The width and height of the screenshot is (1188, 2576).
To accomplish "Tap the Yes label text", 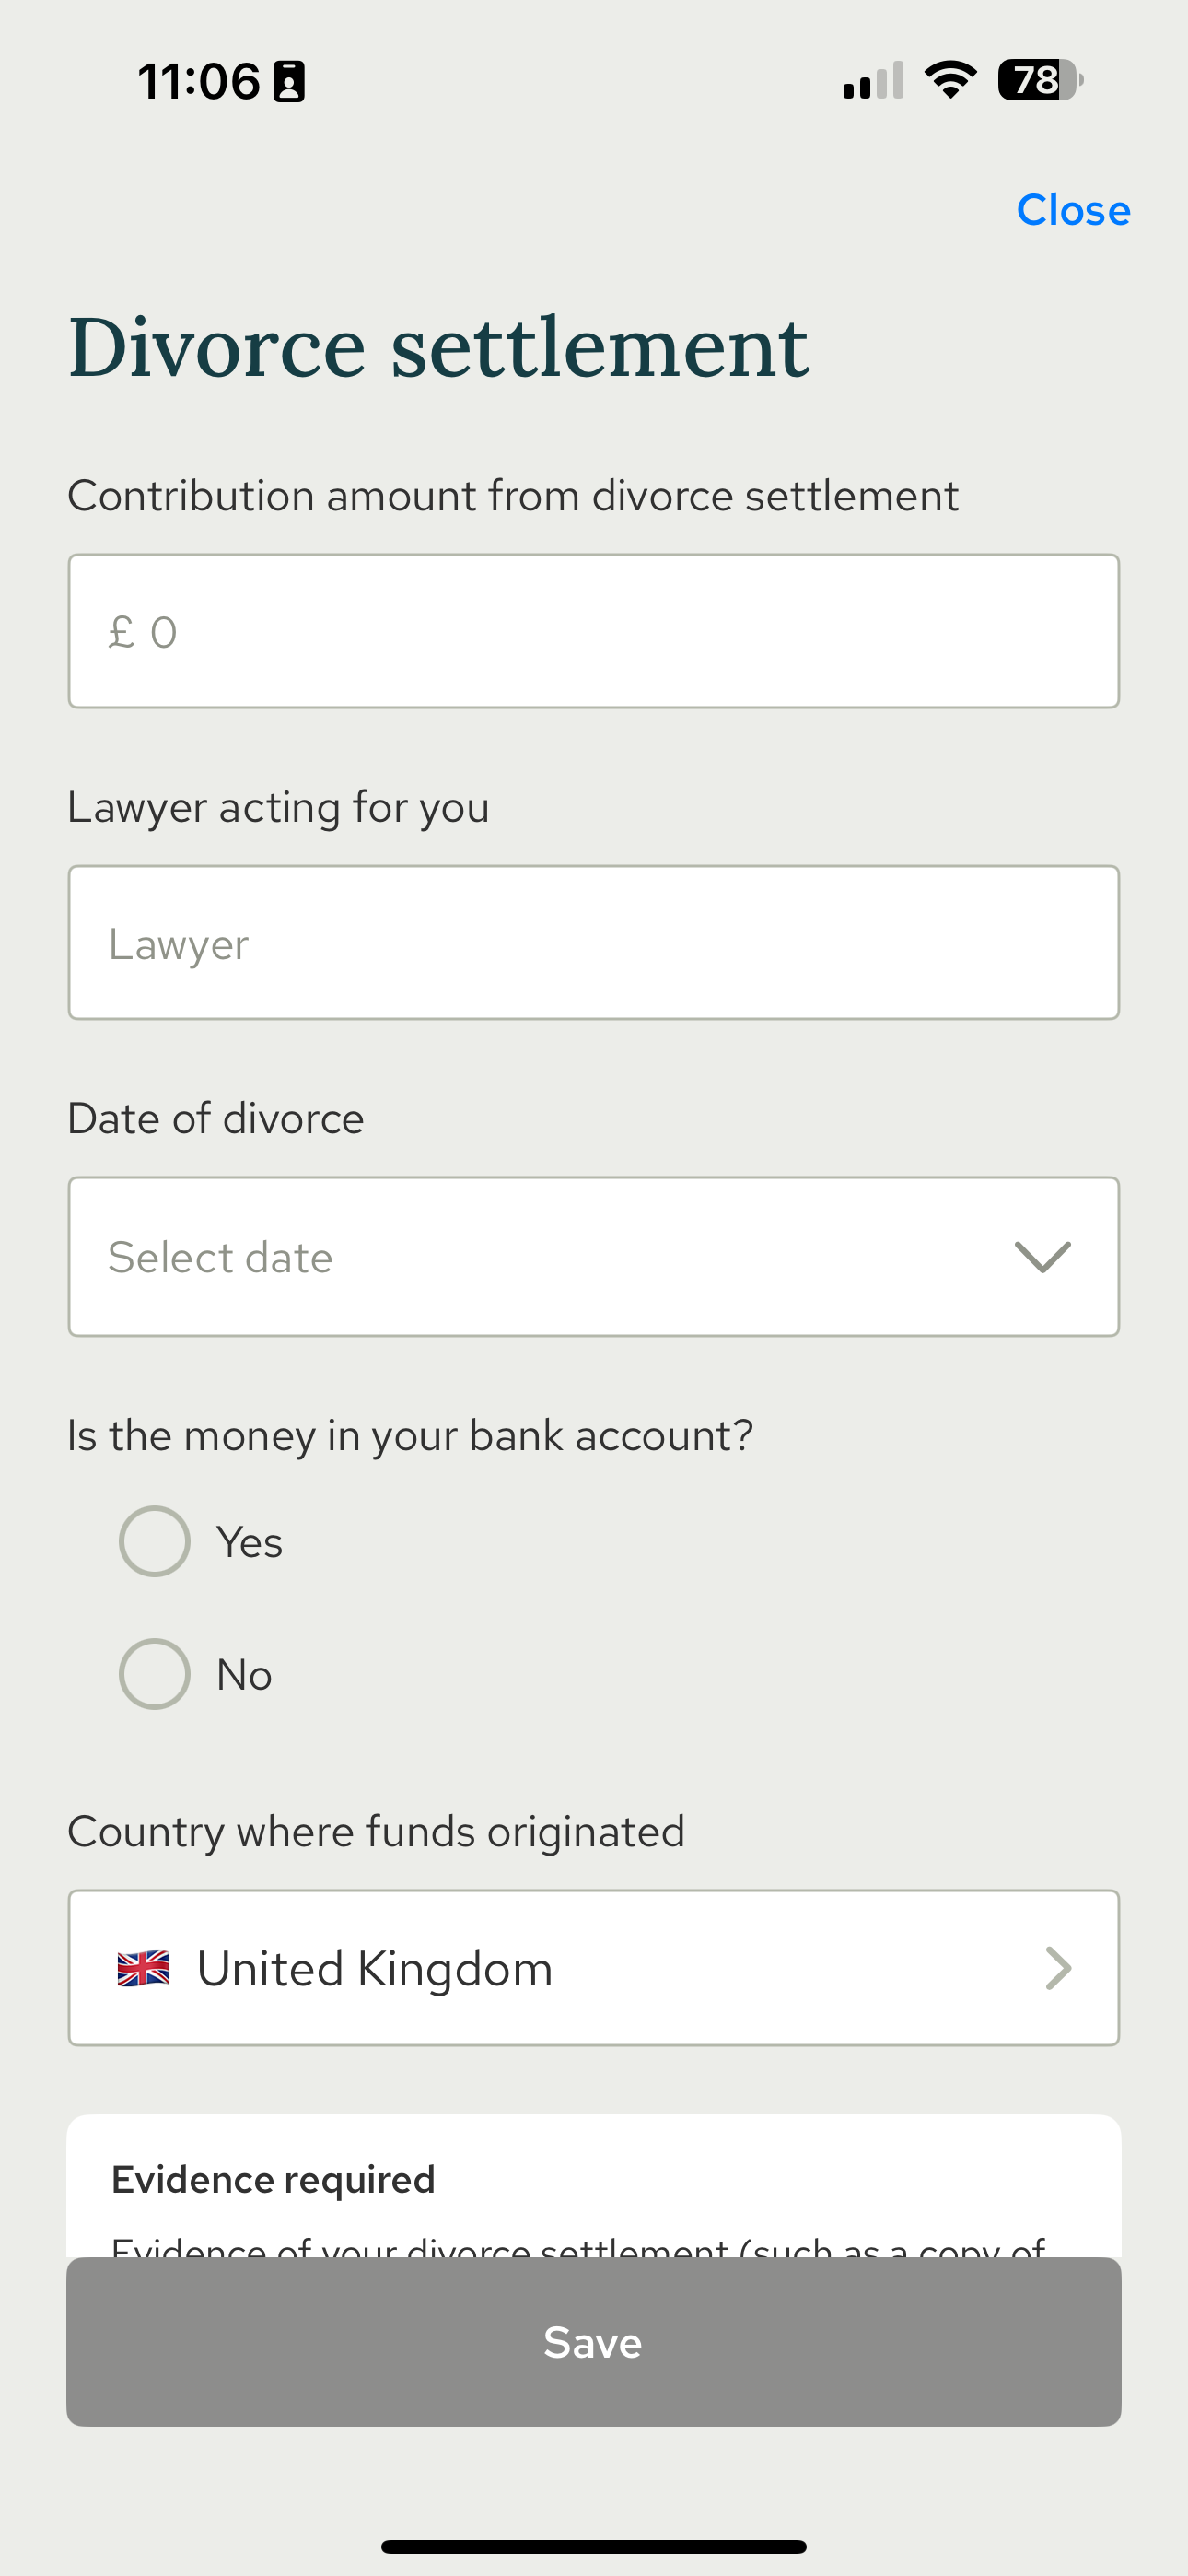I will coord(250,1542).
